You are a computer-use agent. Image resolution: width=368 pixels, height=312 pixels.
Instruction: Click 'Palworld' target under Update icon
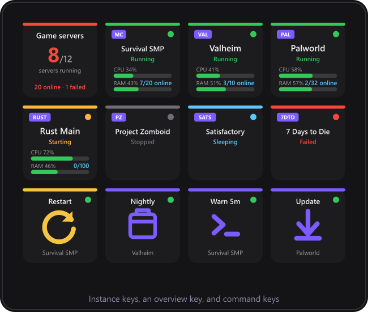point(308,253)
